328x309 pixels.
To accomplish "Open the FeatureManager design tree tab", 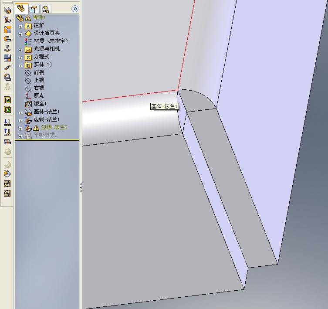I will coord(21,9).
